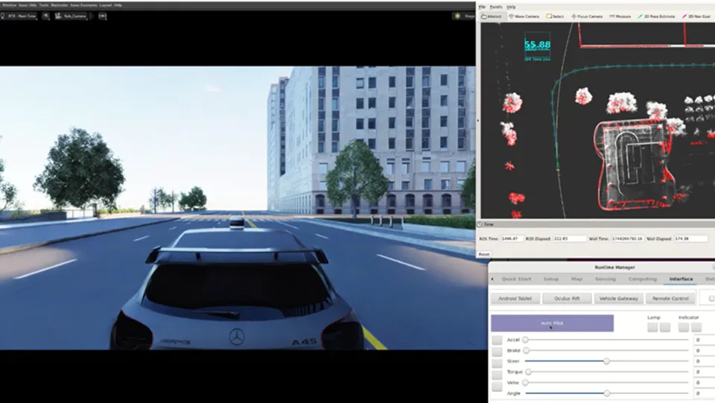Click the Veloc slider handle
This screenshot has width=715, height=403.
point(525,382)
